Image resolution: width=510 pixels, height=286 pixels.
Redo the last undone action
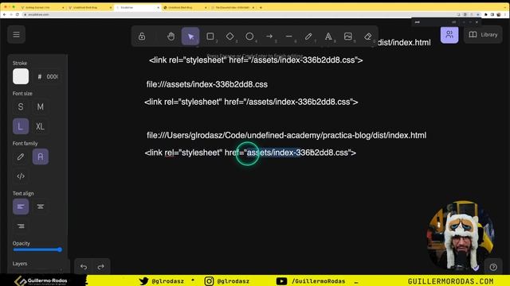(101, 267)
